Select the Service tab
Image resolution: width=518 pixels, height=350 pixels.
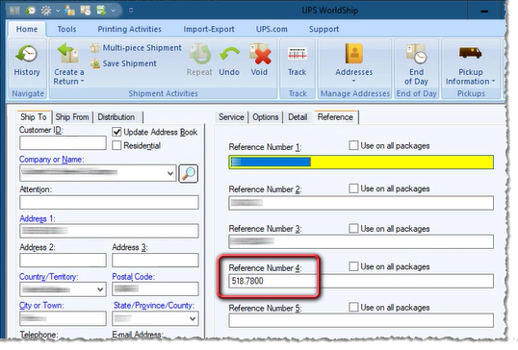pyautogui.click(x=231, y=116)
